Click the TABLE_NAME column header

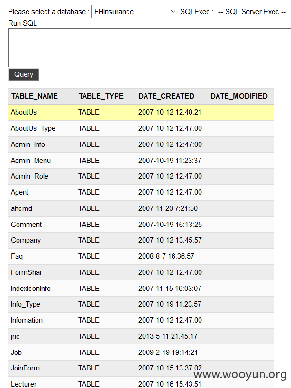(35, 96)
